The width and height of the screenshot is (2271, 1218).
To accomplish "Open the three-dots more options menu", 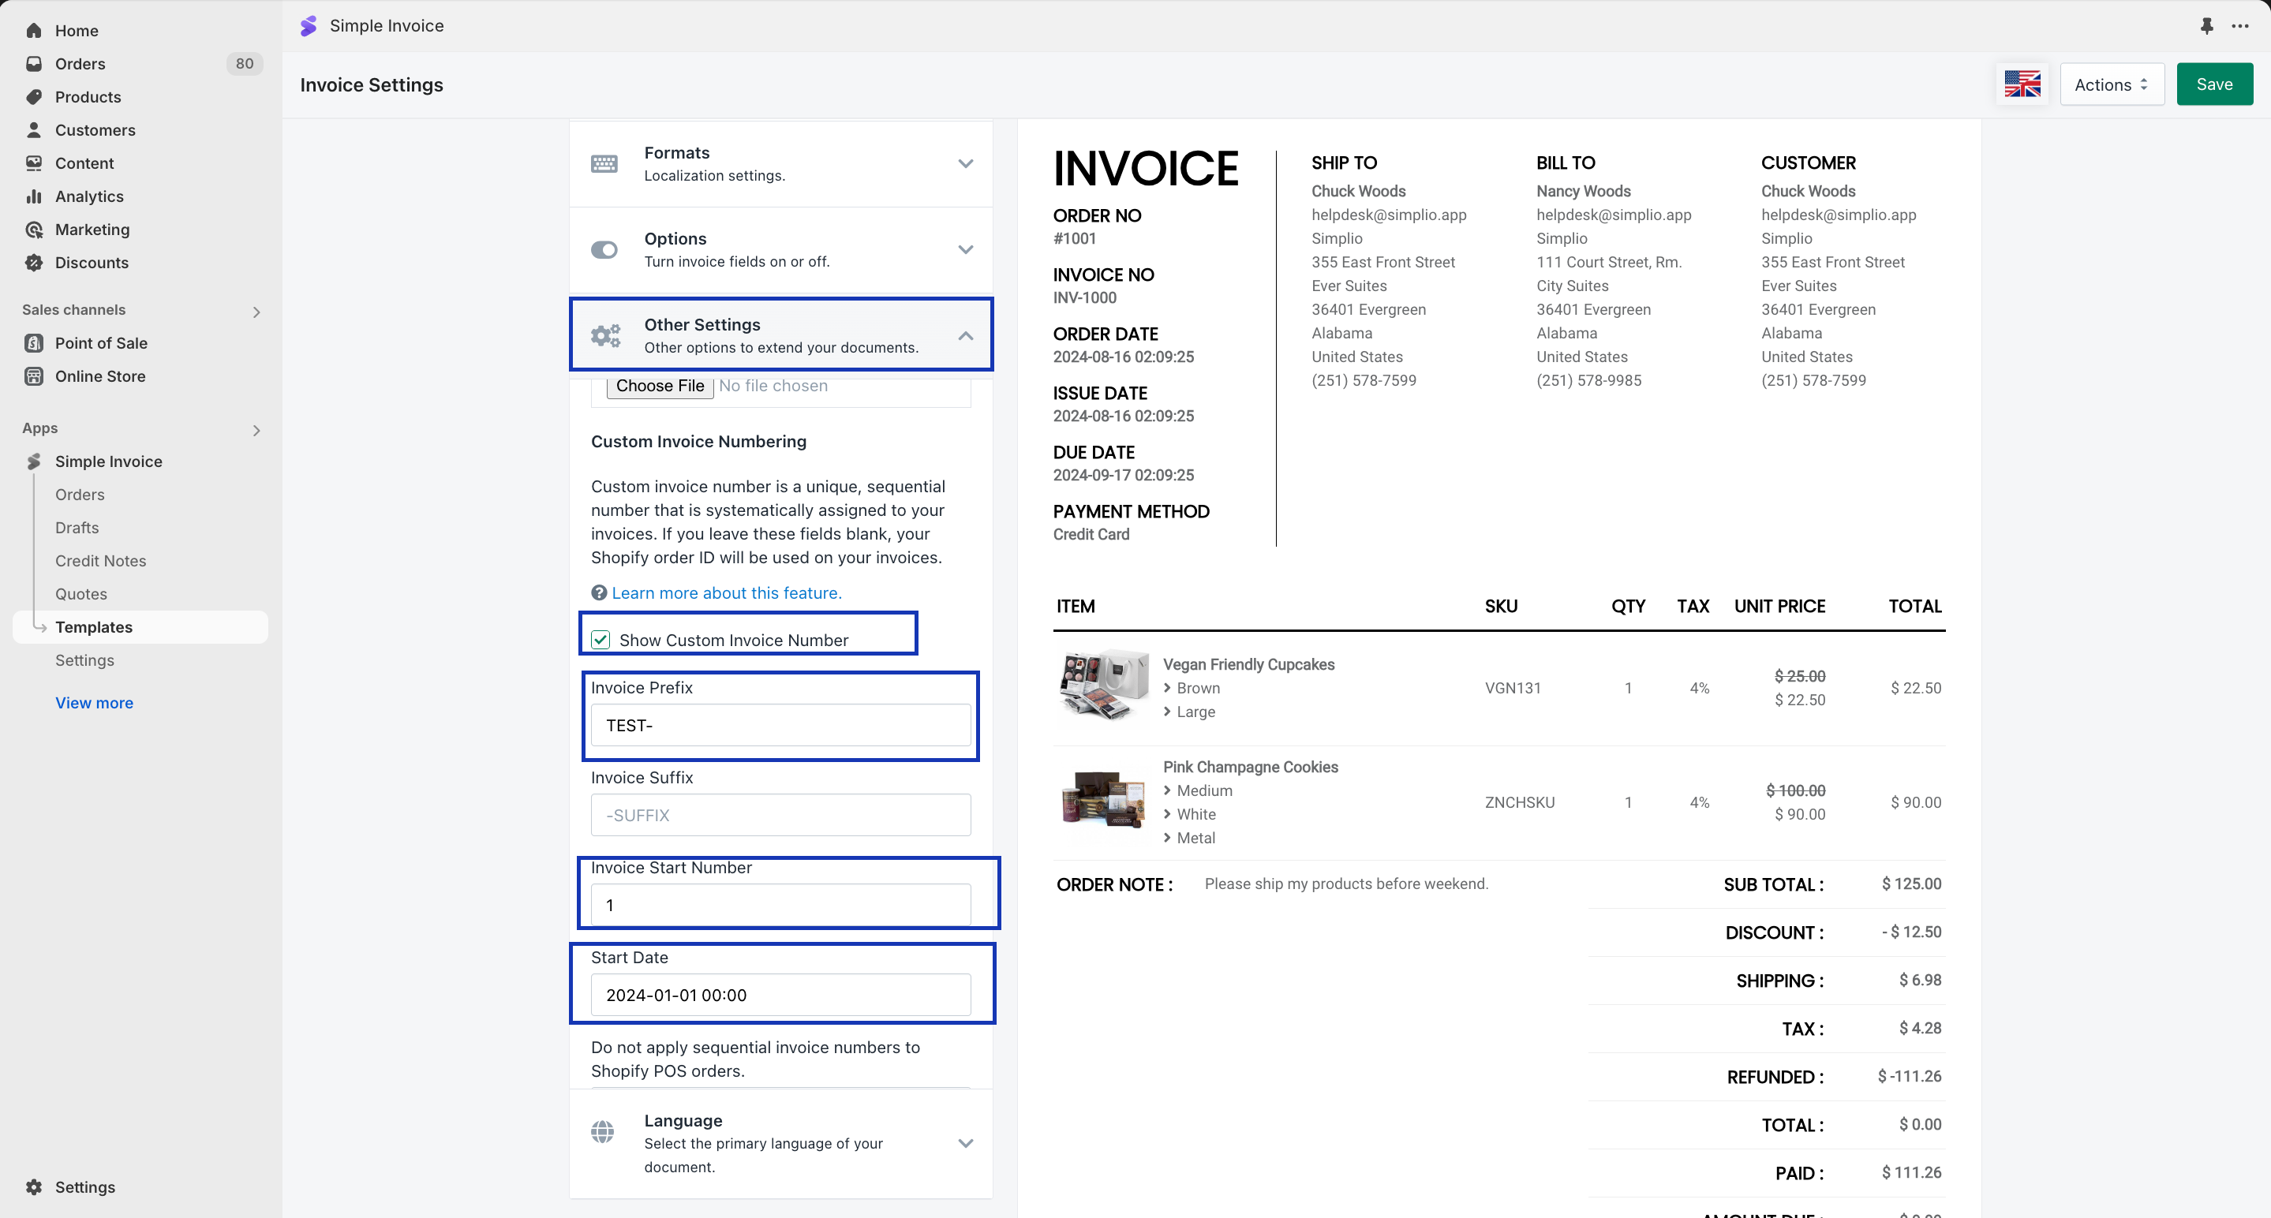I will (x=2240, y=25).
